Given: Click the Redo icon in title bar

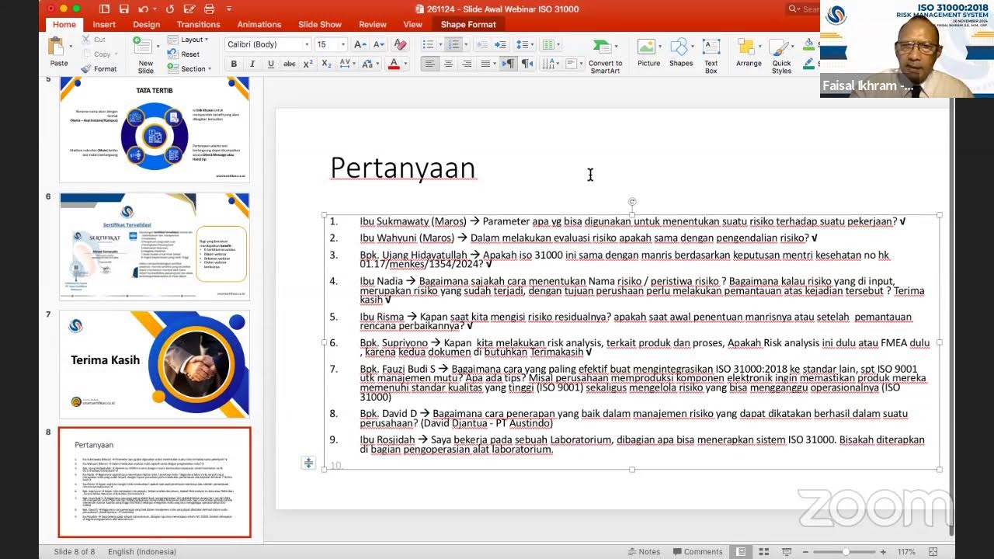Looking at the screenshot, I should (172, 9).
